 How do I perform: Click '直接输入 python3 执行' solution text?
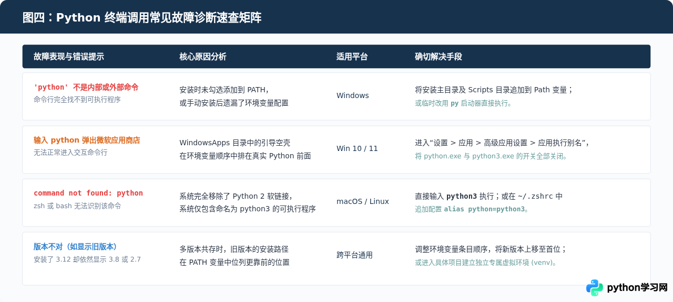pyautogui.click(x=454, y=196)
